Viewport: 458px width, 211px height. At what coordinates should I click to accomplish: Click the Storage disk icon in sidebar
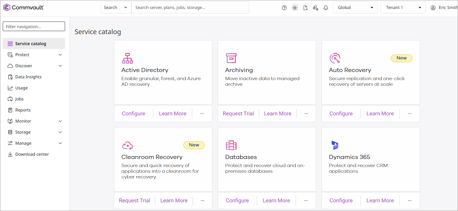click(x=10, y=132)
